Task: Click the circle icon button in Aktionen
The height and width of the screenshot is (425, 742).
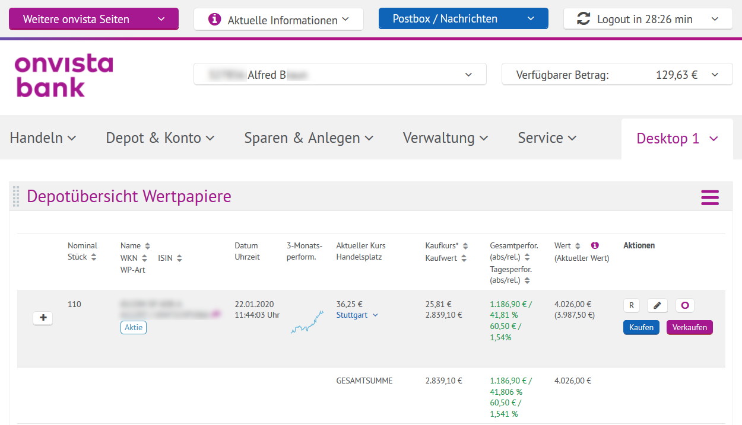Action: 685,305
